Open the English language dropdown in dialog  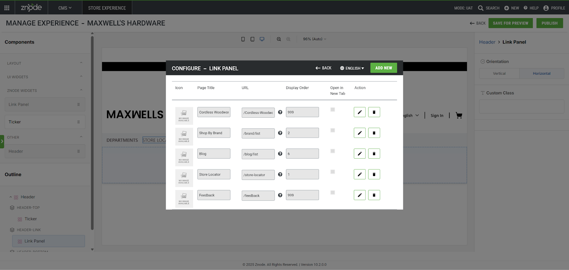352,68
